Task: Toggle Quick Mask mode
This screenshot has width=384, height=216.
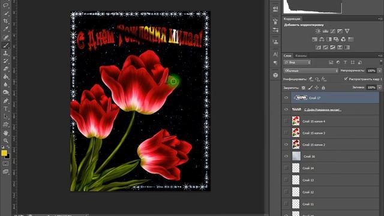Action: point(5,163)
